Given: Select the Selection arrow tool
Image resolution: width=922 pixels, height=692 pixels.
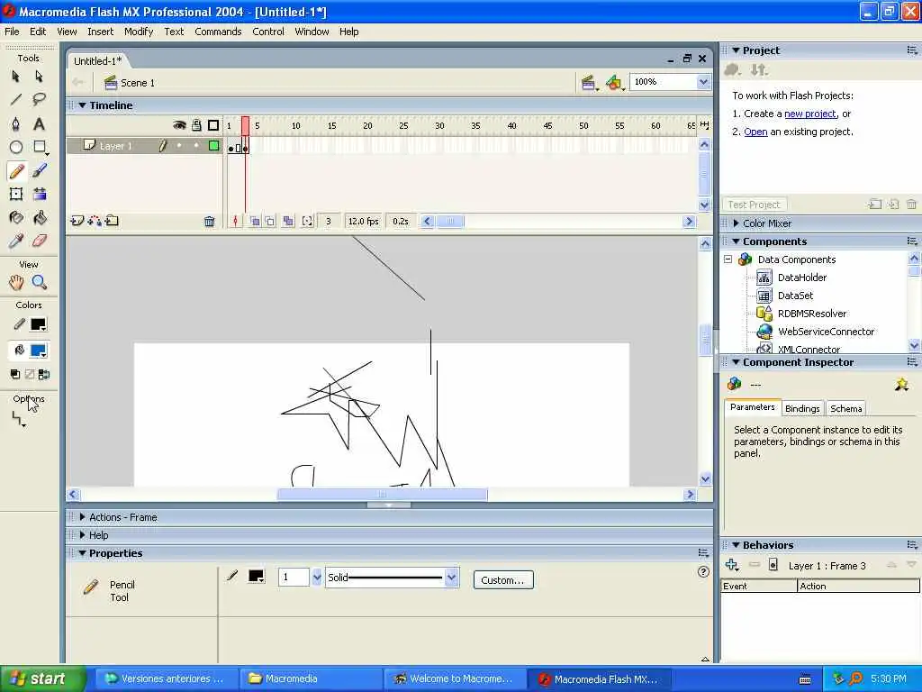Looking at the screenshot, I should click(16, 77).
